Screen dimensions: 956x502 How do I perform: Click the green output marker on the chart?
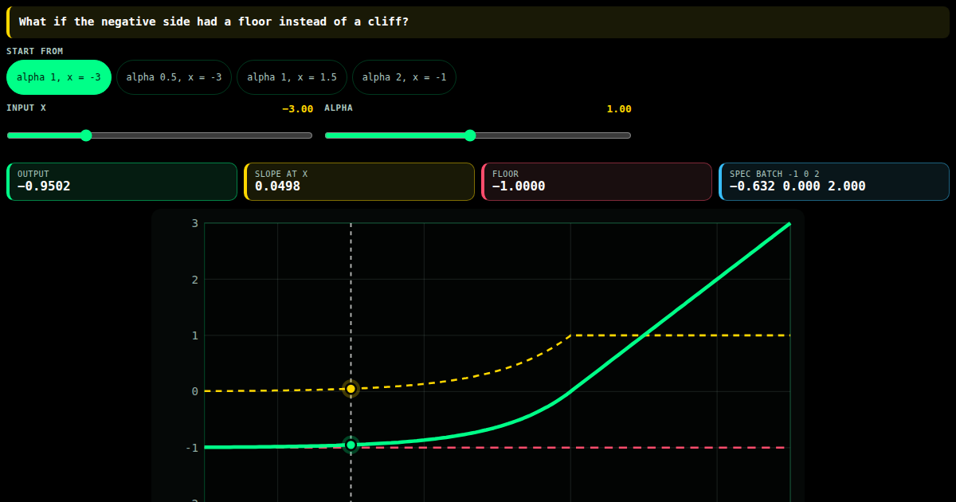pos(351,445)
